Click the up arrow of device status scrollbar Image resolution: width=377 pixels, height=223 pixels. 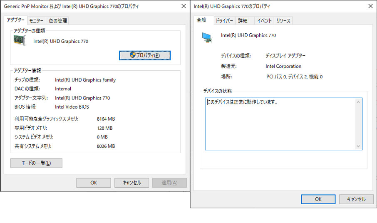coord(358,102)
